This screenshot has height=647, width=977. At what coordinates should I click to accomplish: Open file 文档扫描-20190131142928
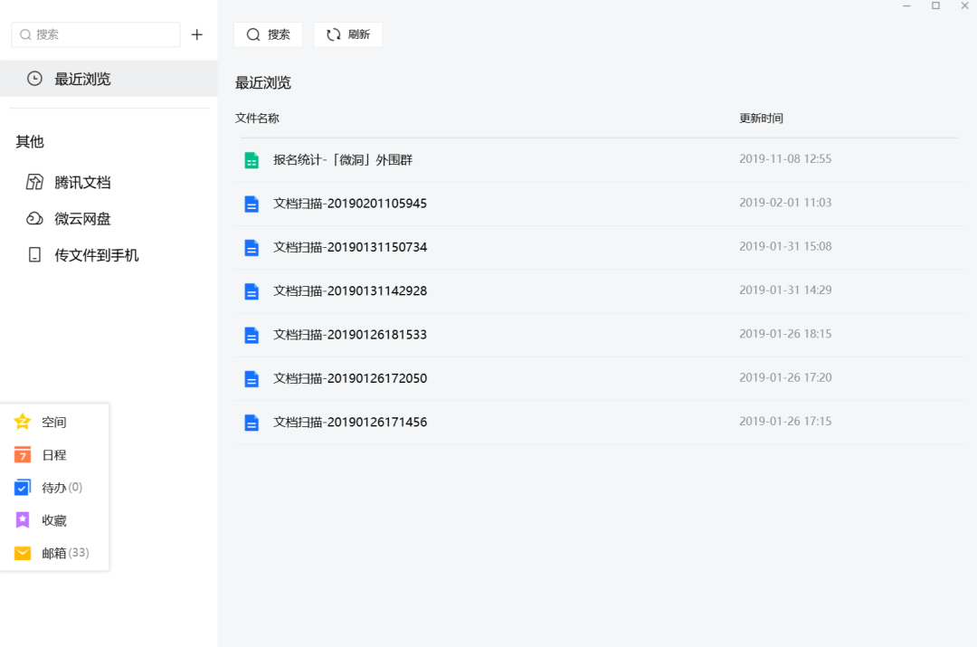[x=350, y=291]
